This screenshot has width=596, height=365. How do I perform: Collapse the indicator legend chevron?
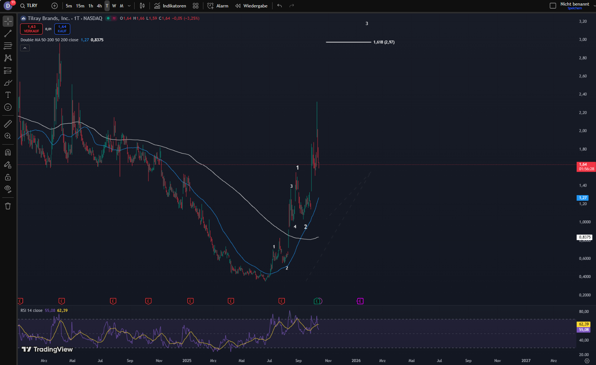(x=25, y=48)
